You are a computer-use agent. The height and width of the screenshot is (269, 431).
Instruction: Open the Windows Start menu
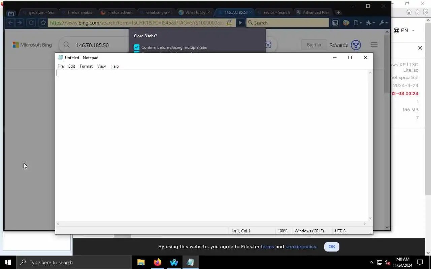pyautogui.click(x=8, y=262)
